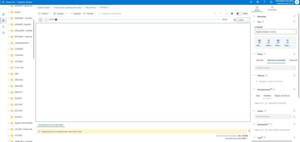
Task: Click the Exportar button
Action: [76, 13]
